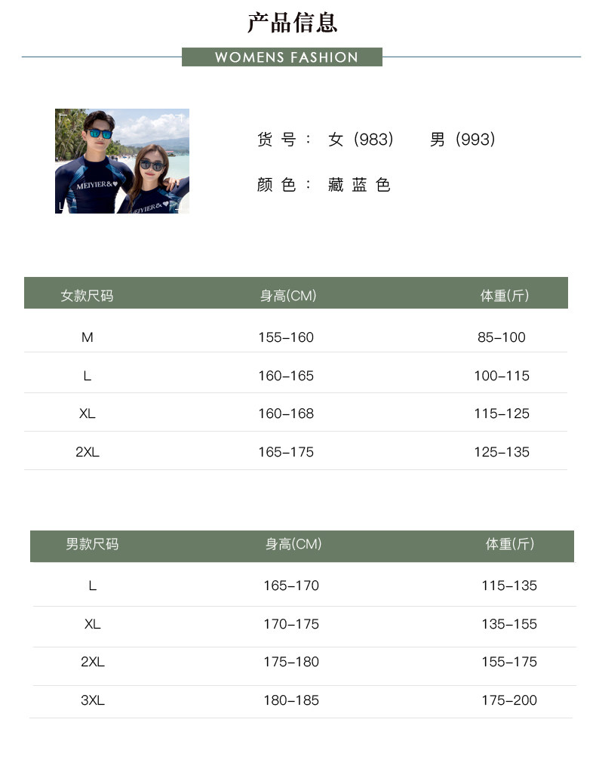
Task: Click men's 体重(斤) column header
Action: click(x=510, y=544)
